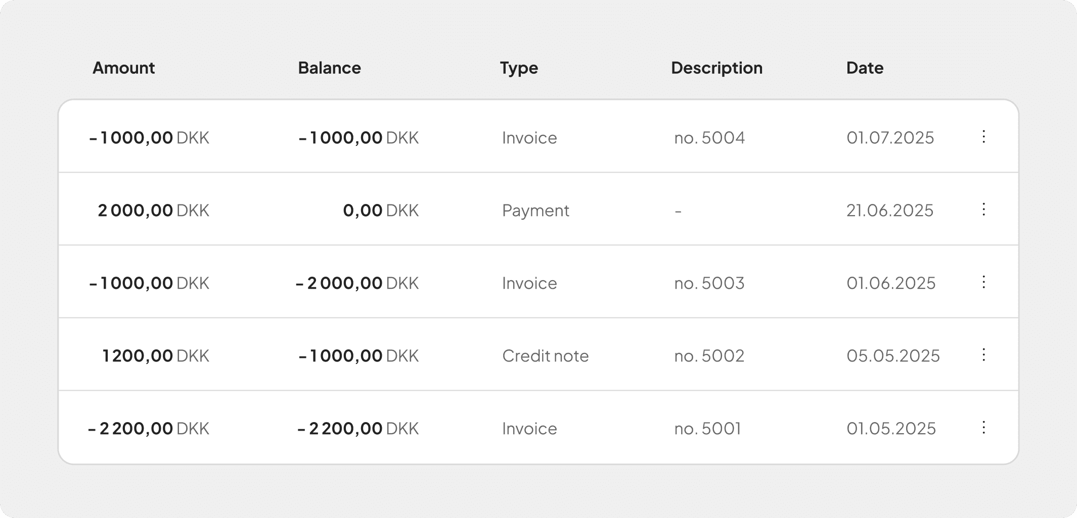The image size is (1077, 518).
Task: Click the three-dot icon for invoice no. 5001
Action: [x=983, y=428]
